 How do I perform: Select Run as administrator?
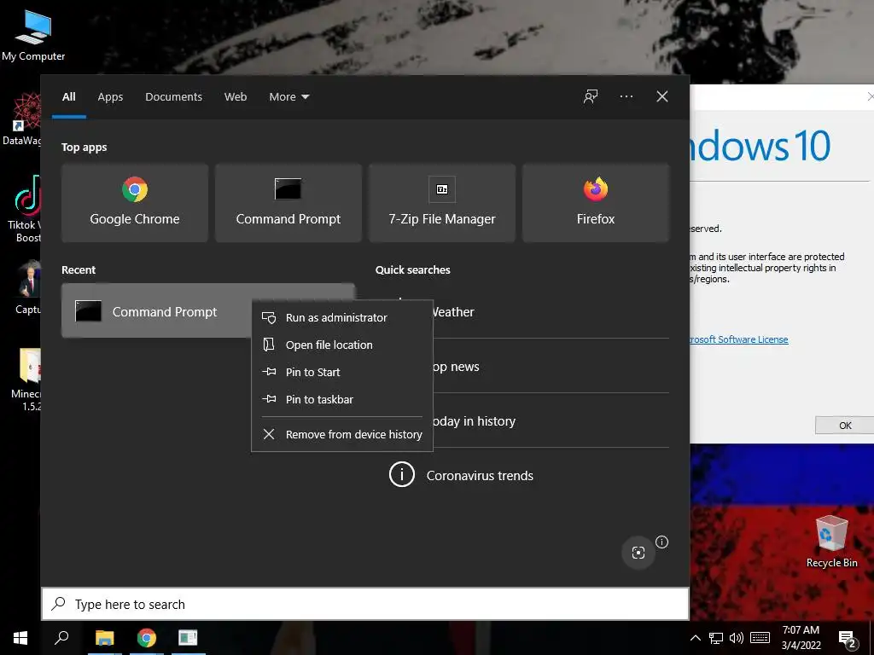coord(342,317)
